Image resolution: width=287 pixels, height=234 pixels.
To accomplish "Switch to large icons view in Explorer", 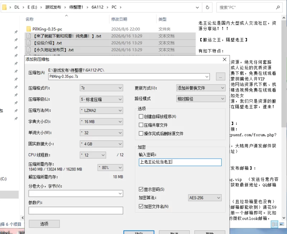I will (x=282, y=224).
